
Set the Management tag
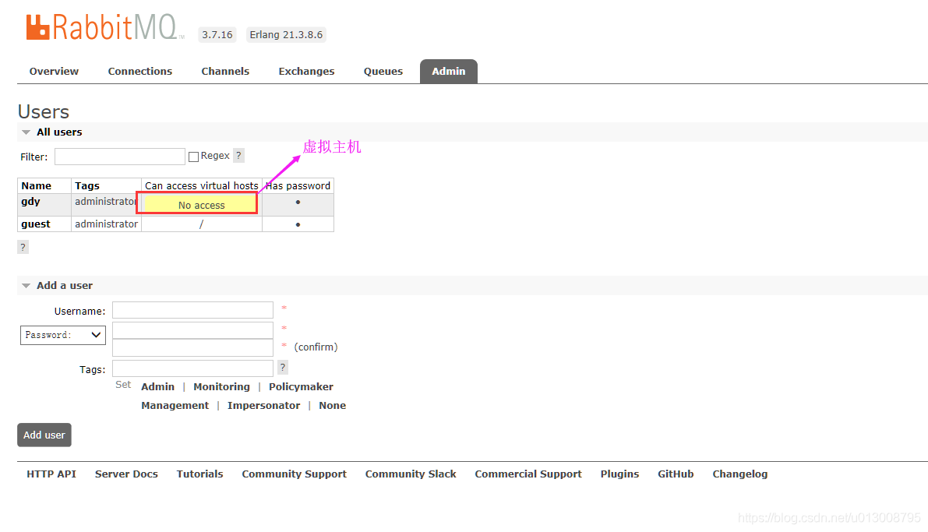175,405
